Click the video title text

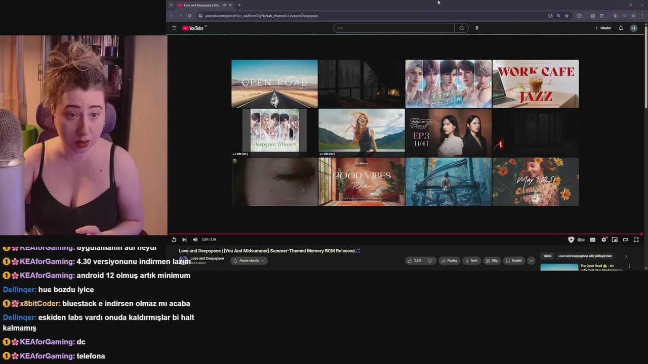[269, 251]
